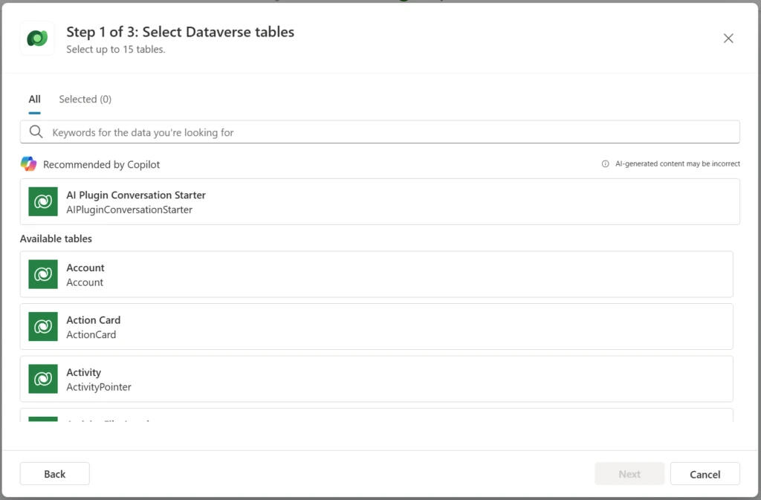Click the Dataverse icon beside Activity
761x500 pixels.
42,379
